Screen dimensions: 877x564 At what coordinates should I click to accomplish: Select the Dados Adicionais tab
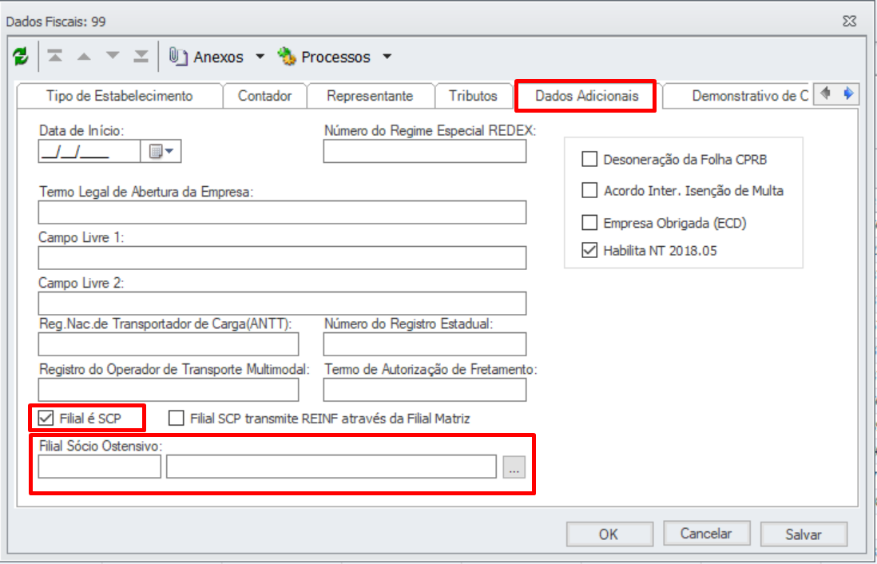(587, 96)
